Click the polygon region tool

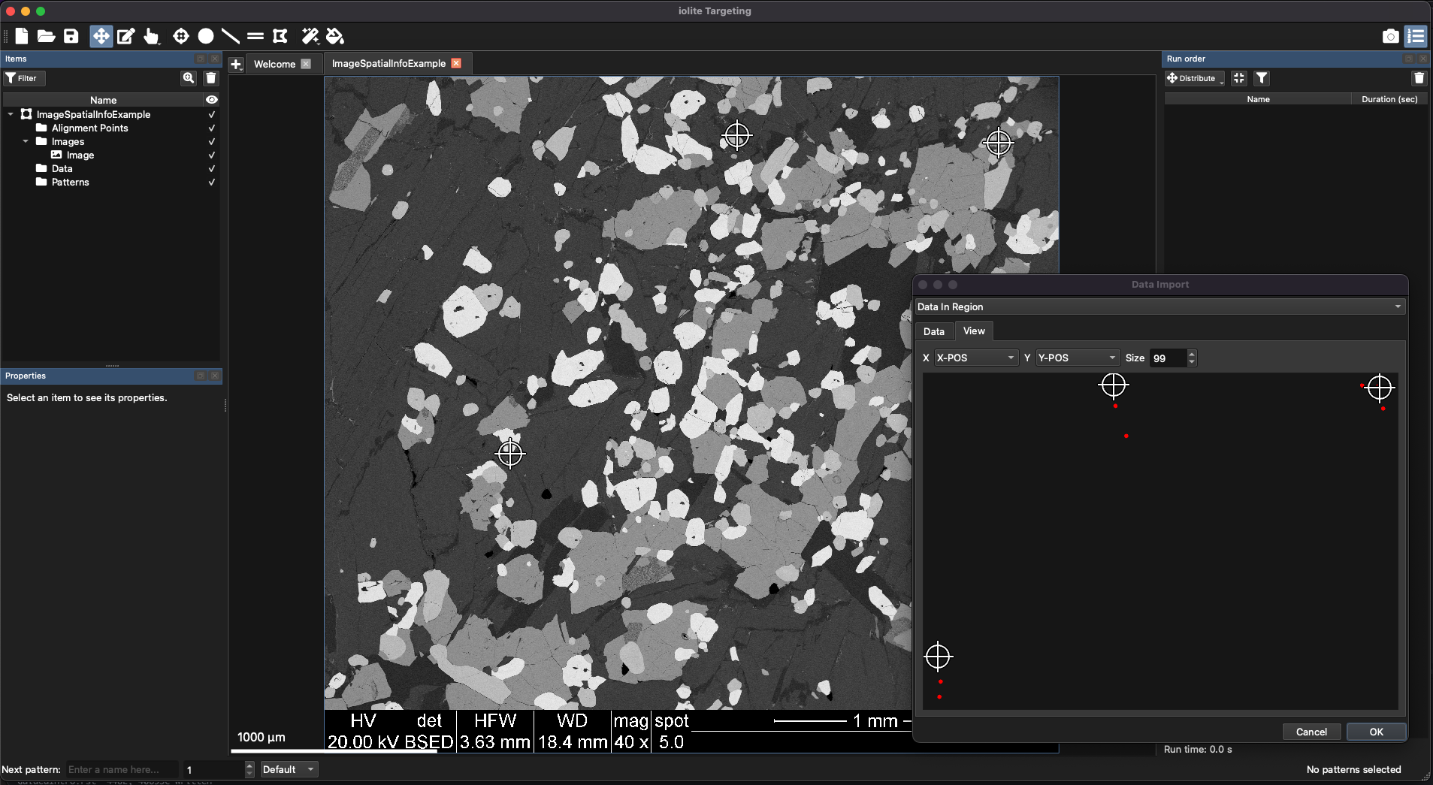coord(280,36)
